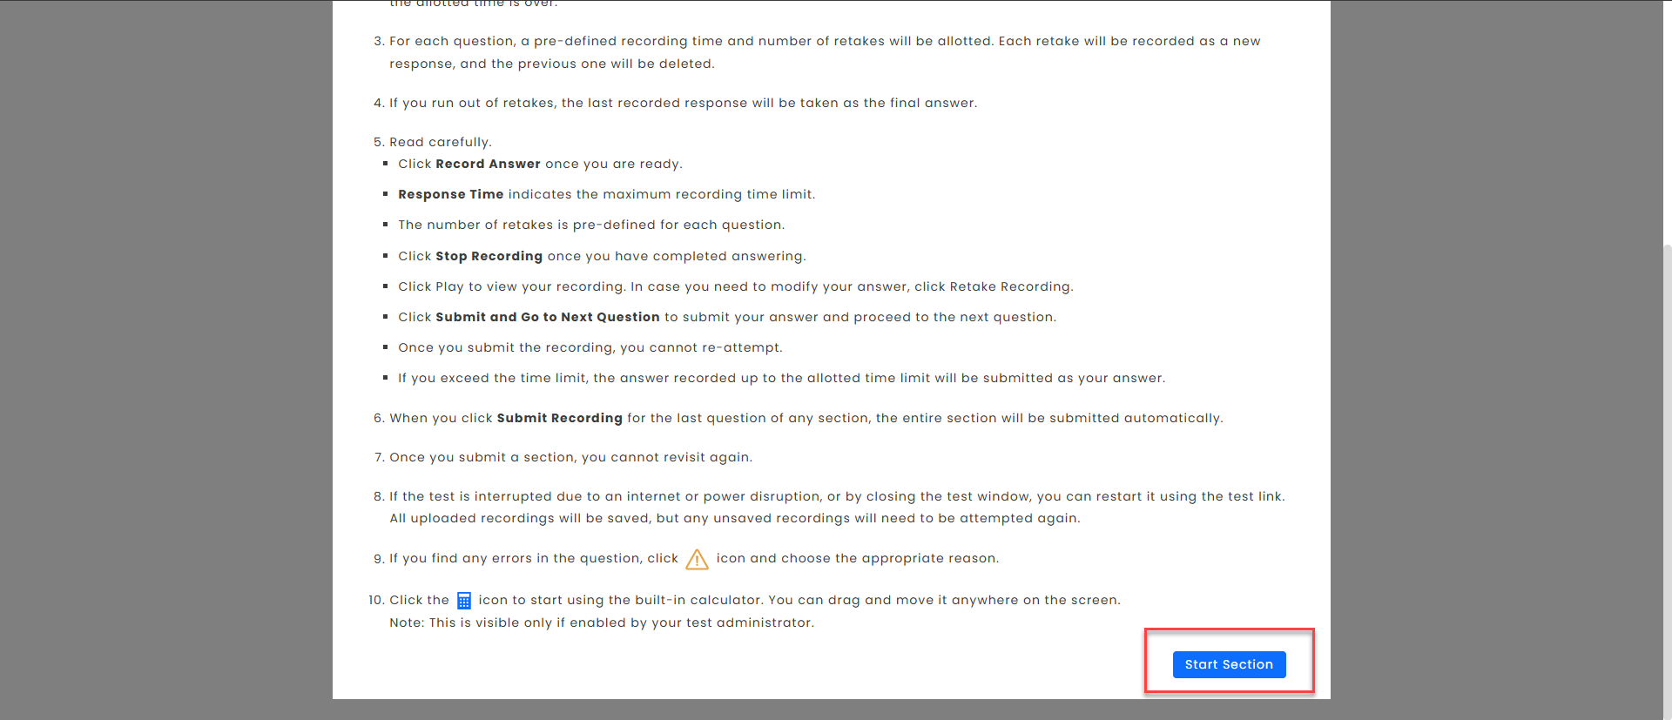The image size is (1672, 720).
Task: Click the bold Submit Recording text
Action: coord(559,418)
